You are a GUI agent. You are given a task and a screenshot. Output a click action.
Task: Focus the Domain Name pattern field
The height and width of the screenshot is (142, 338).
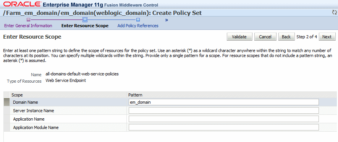point(224,102)
